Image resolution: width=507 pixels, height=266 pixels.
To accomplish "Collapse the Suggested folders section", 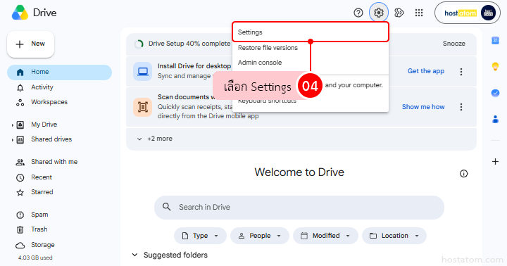I will (134, 255).
